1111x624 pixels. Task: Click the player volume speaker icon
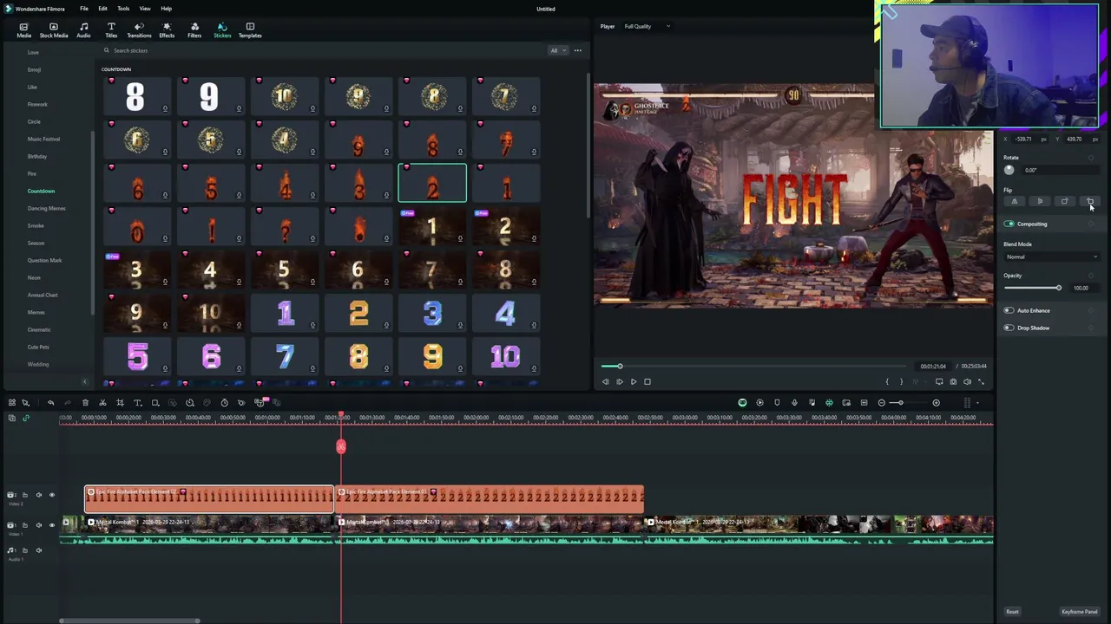point(967,381)
